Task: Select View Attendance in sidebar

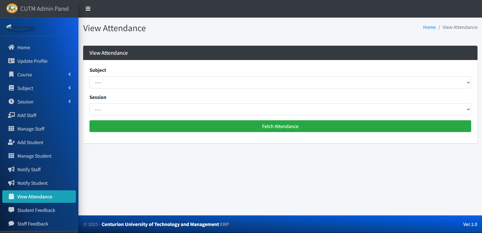Action: pos(39,197)
